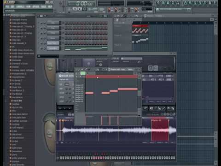Open the Step Sequencer via shortcut icon
This screenshot has height=166, width=221.
[x=163, y=2]
